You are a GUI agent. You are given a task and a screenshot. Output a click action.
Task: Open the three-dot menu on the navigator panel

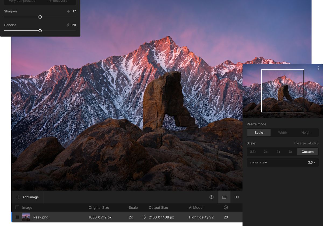pyautogui.click(x=319, y=68)
